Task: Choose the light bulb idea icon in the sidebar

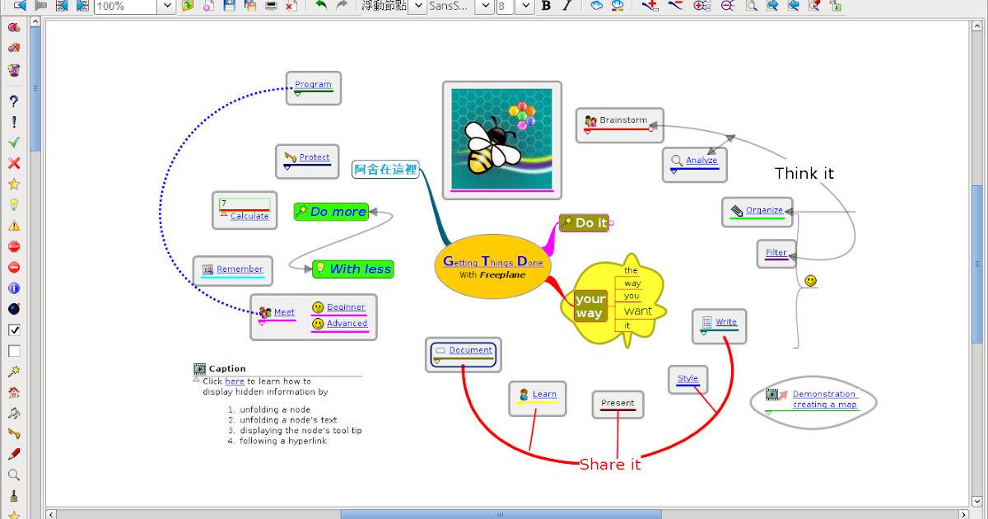Action: [13, 204]
